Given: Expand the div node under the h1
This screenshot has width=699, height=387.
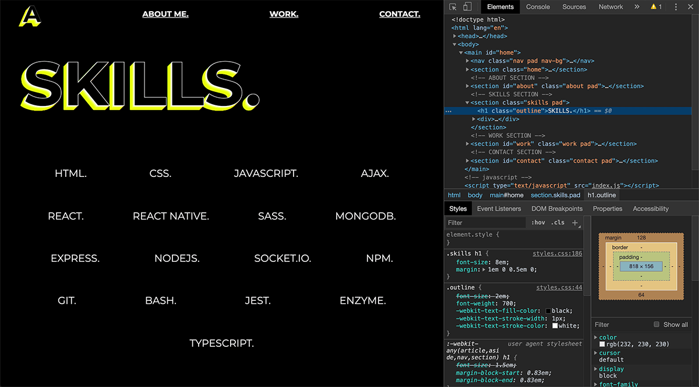Looking at the screenshot, I should tap(474, 119).
